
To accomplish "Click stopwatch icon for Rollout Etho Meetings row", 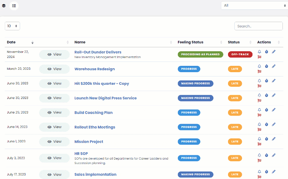I will (266, 124).
